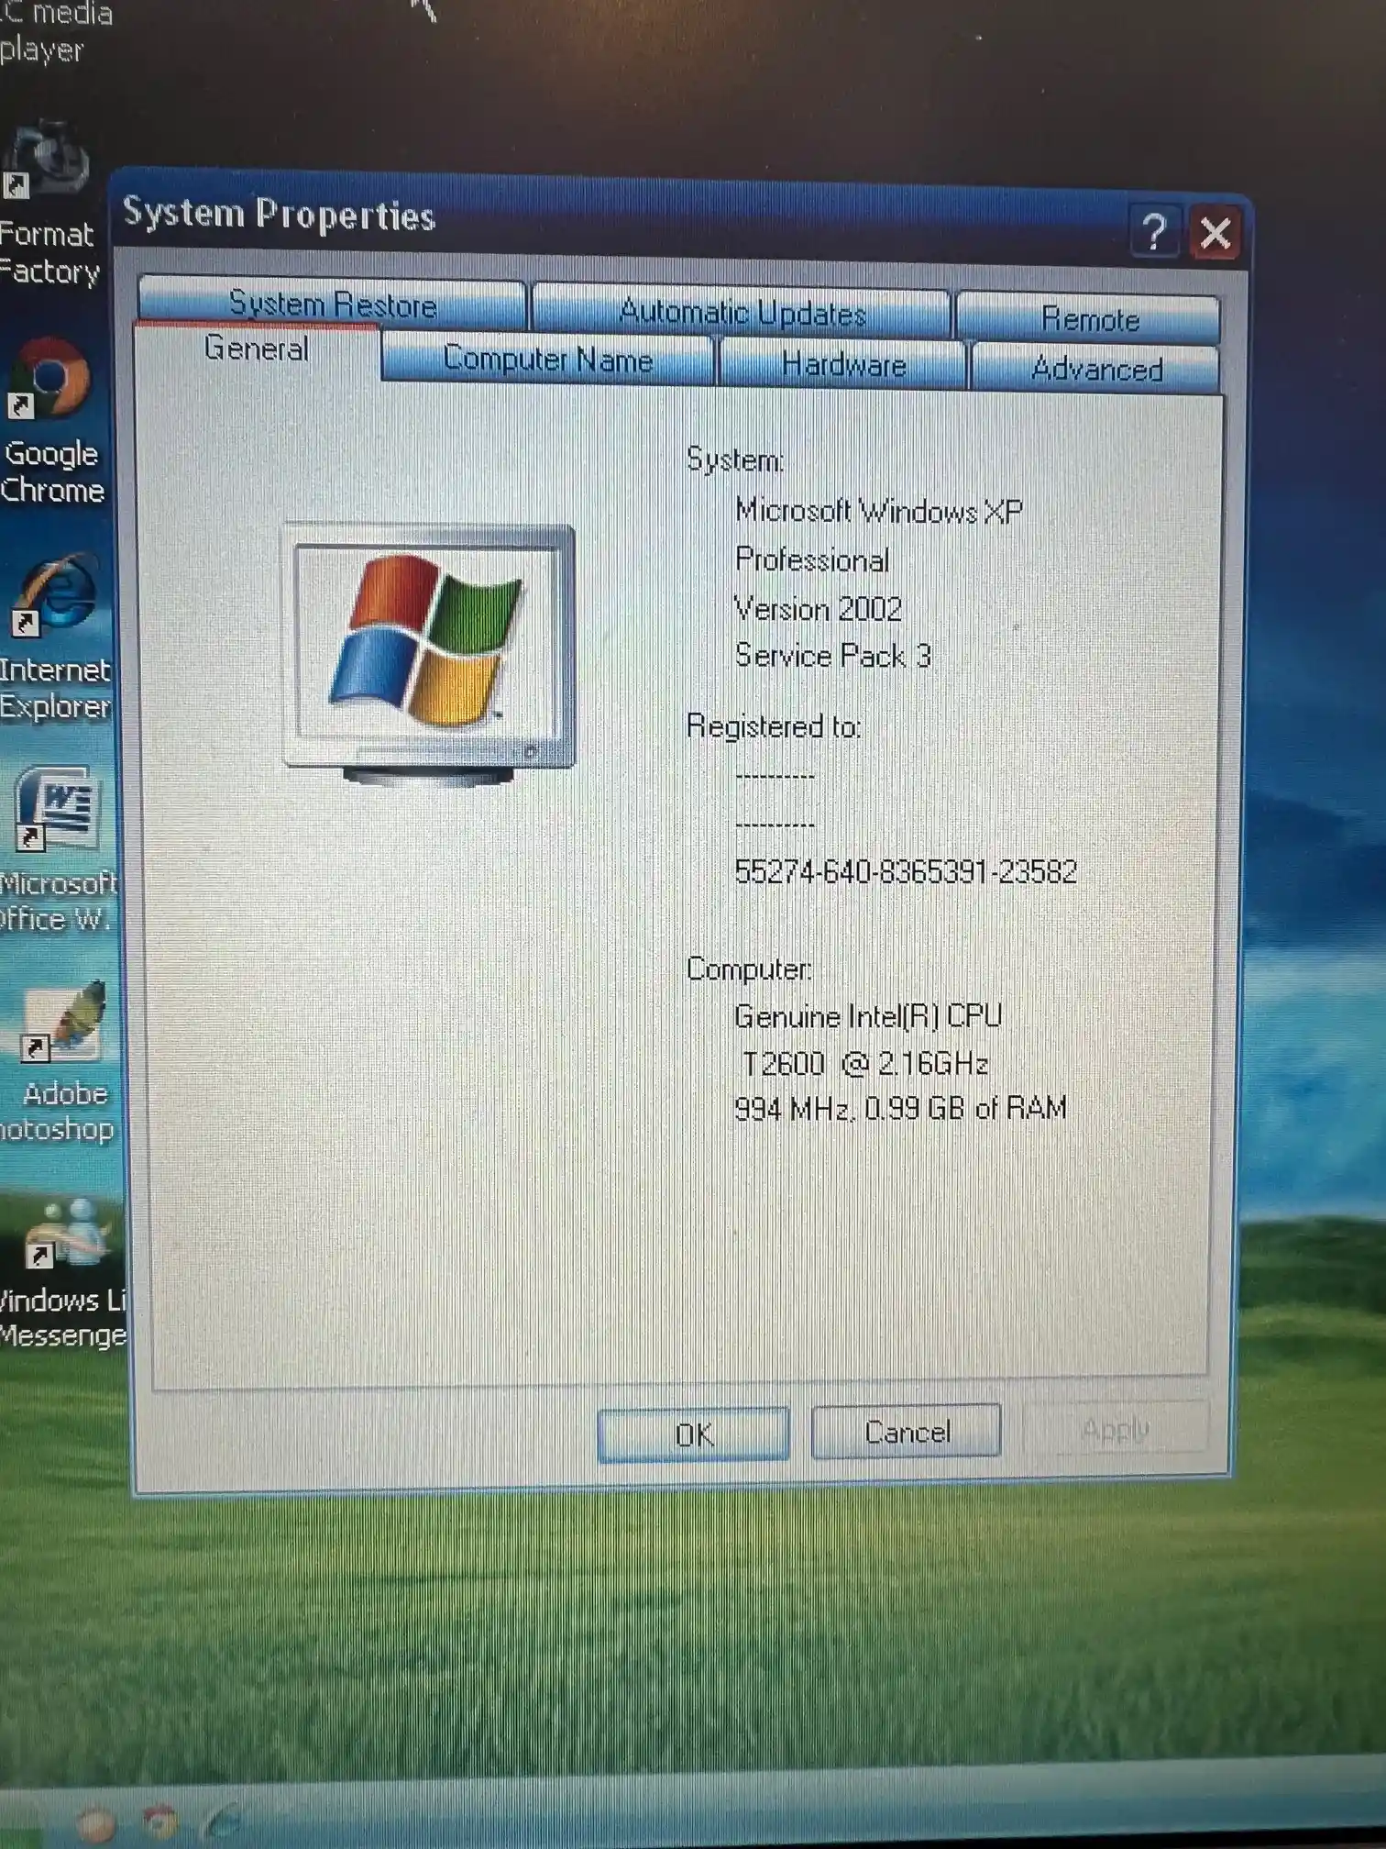Open Internet Explorer desktop icon
Image resolution: width=1386 pixels, height=1849 pixels.
[55, 596]
